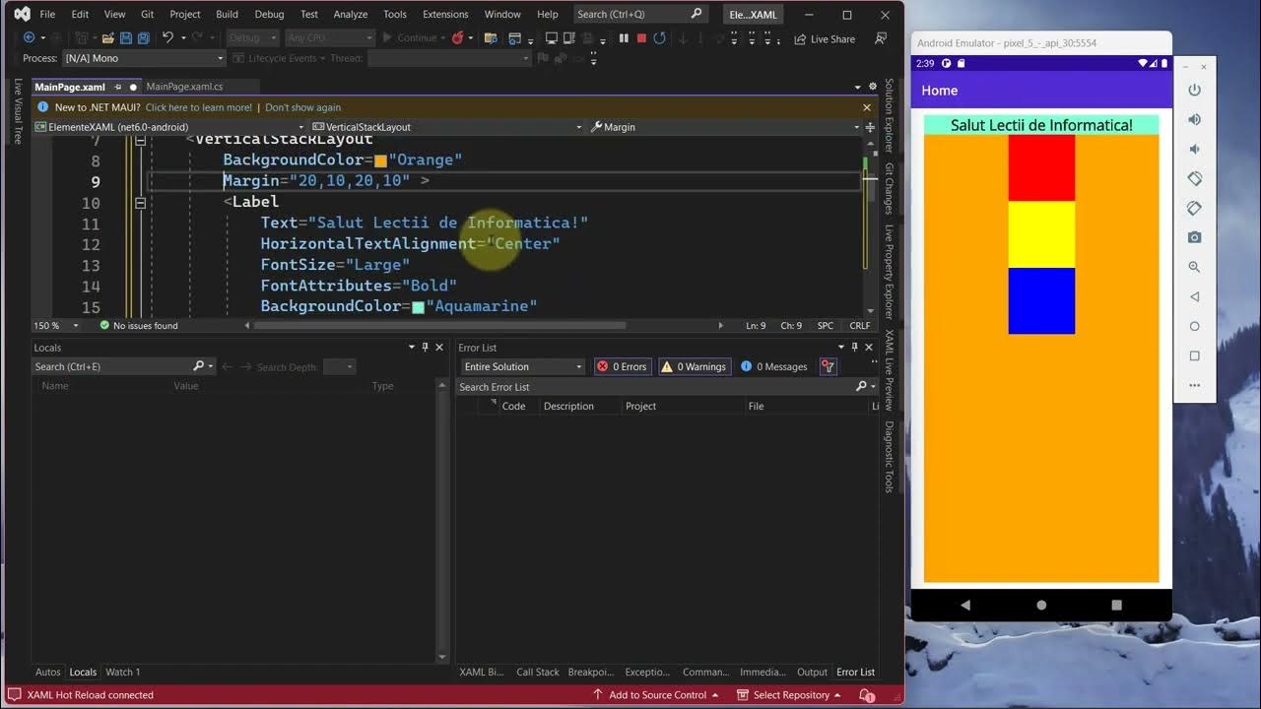The height and width of the screenshot is (709, 1261).
Task: Click the emulator Home circle in the side toolbar
Action: 1195,326
